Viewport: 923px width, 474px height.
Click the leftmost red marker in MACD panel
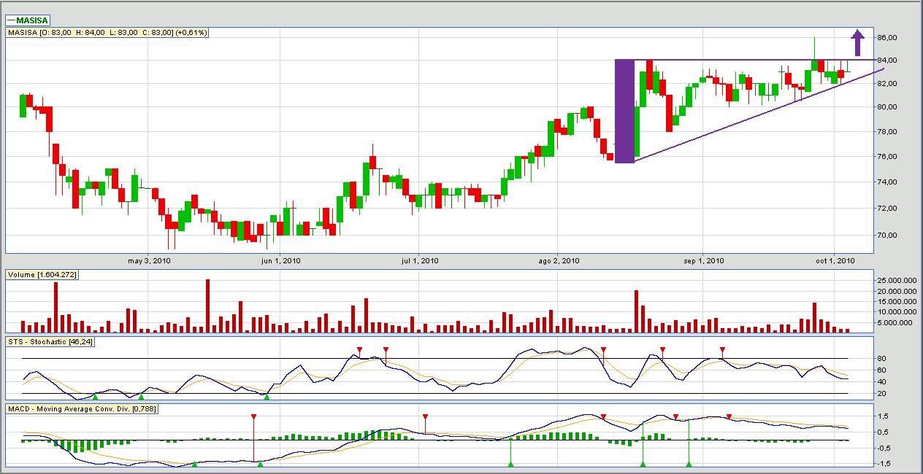(x=253, y=416)
